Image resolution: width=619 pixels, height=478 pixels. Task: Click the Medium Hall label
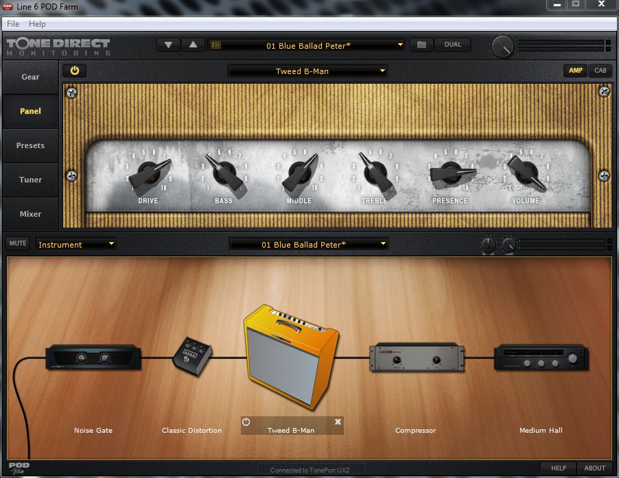click(x=541, y=430)
